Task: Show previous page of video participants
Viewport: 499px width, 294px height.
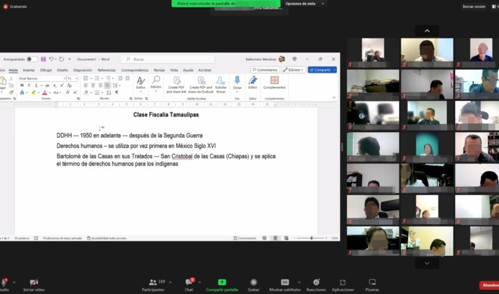Action: pyautogui.click(x=427, y=31)
